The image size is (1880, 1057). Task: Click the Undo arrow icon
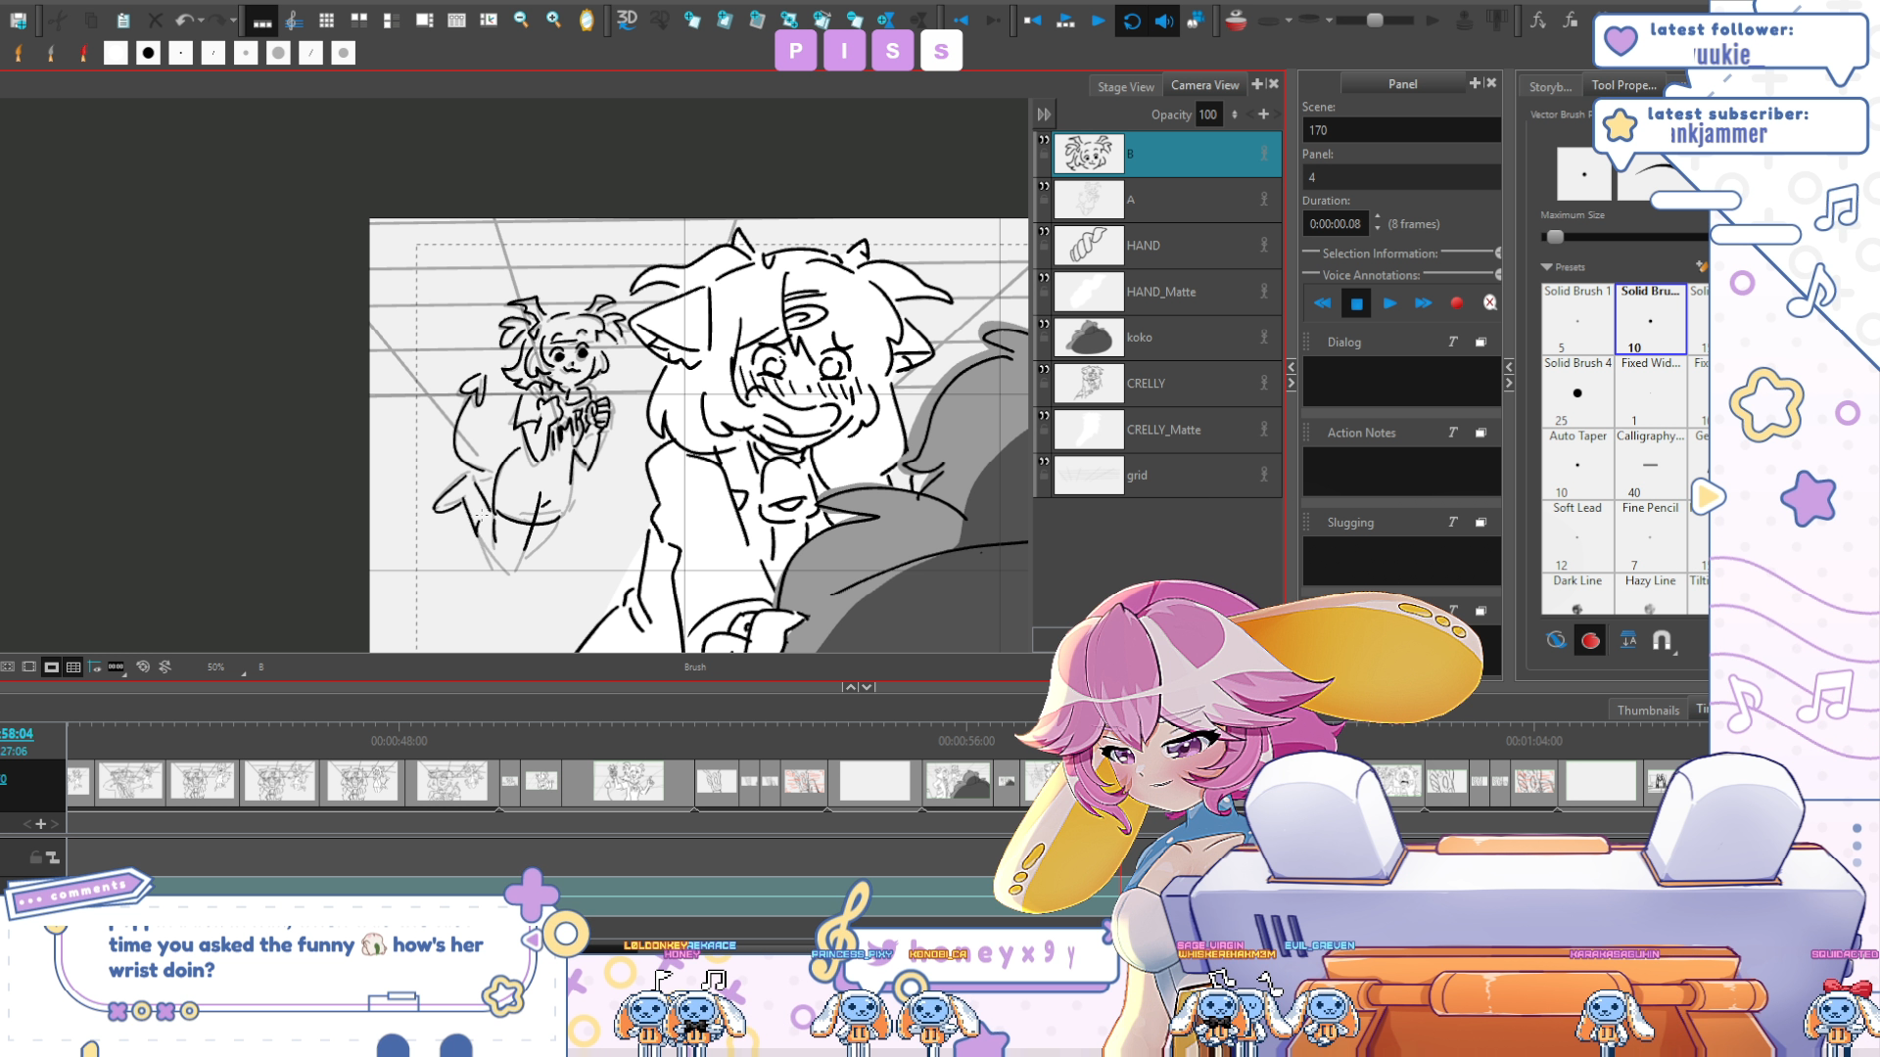coord(183,20)
